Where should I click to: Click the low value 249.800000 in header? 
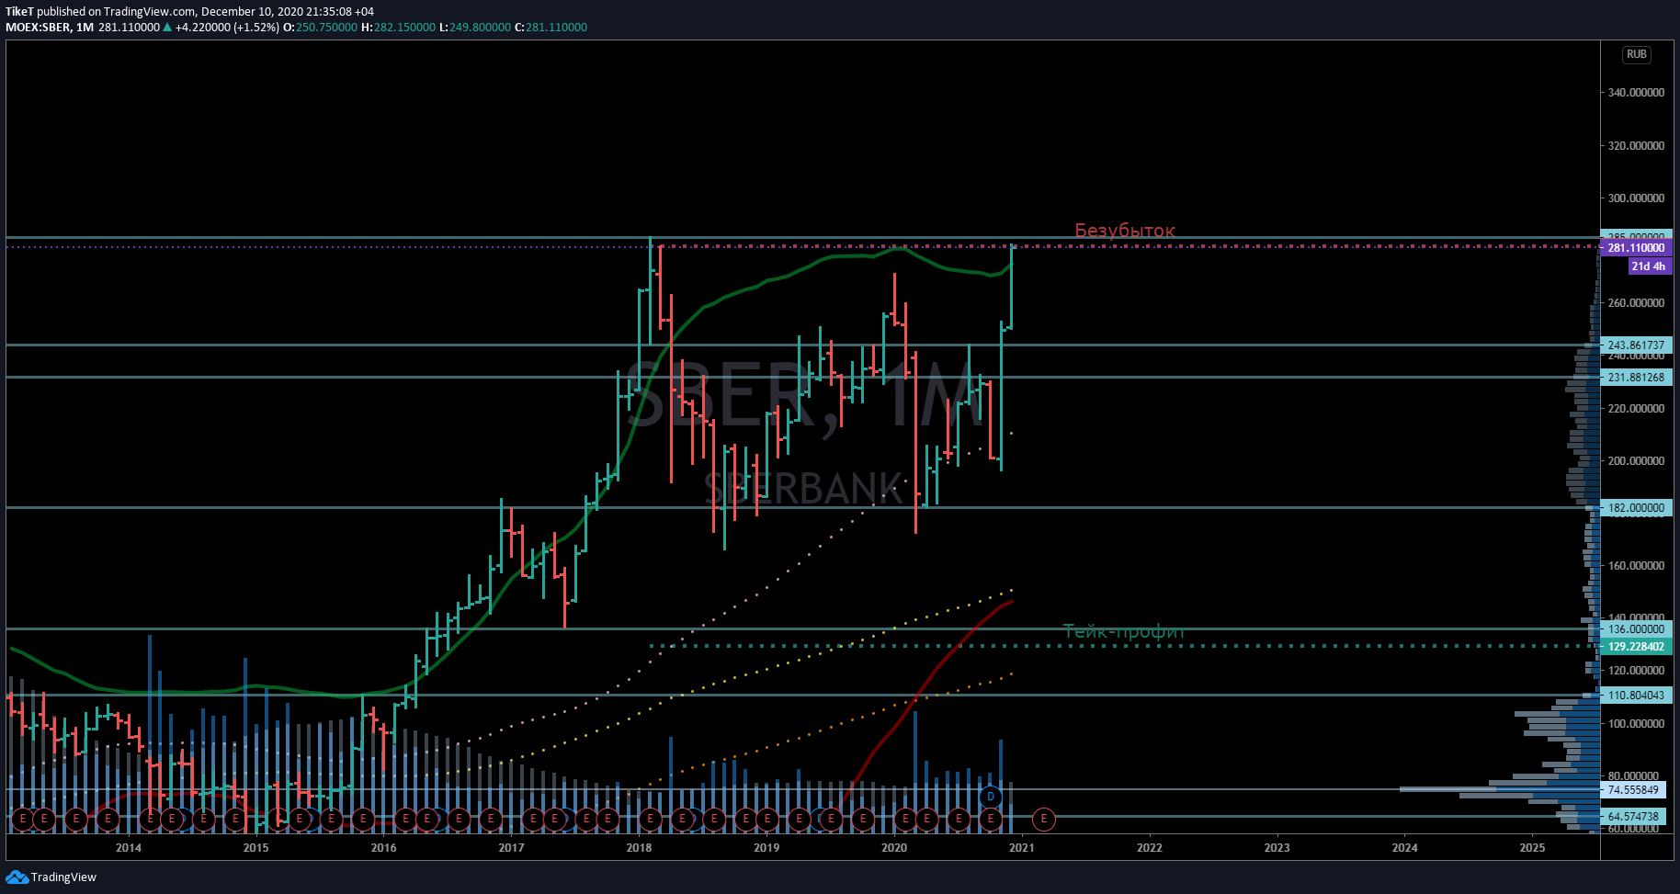(480, 28)
